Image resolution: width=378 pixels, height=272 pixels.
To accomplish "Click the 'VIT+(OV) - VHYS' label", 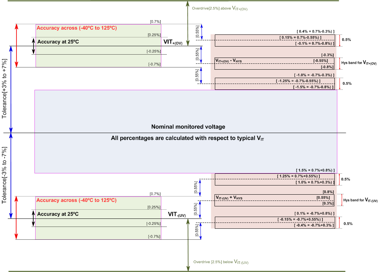I will click(x=232, y=60).
